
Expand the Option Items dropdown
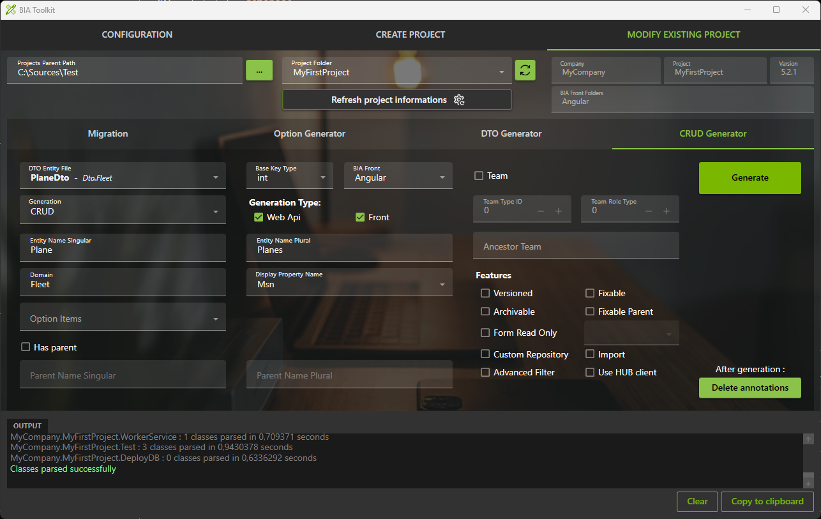(x=123, y=318)
